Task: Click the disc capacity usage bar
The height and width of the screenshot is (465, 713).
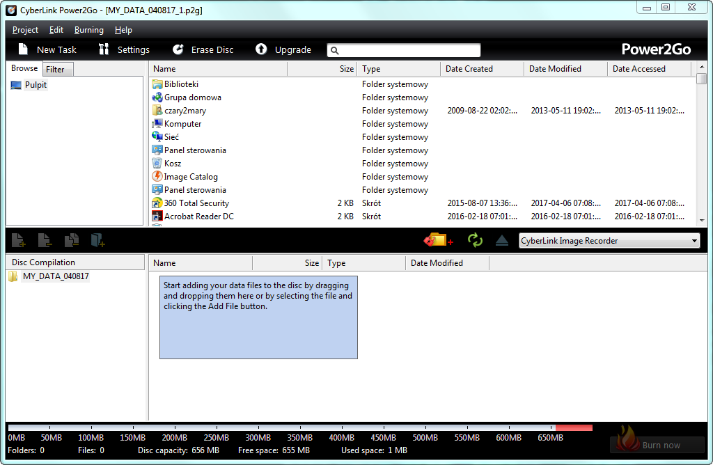Action: point(300,427)
